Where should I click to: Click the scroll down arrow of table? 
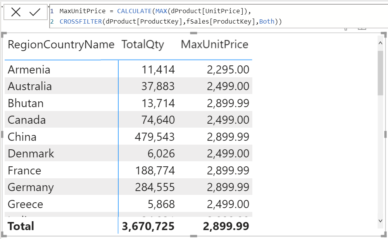(x=380, y=221)
